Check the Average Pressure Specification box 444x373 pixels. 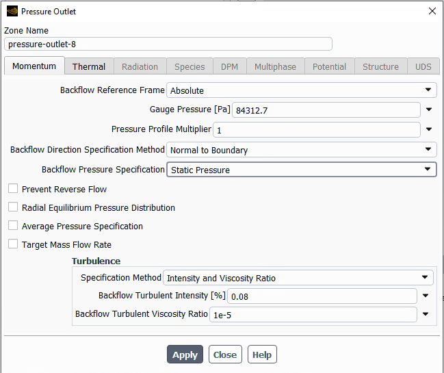click(x=13, y=226)
